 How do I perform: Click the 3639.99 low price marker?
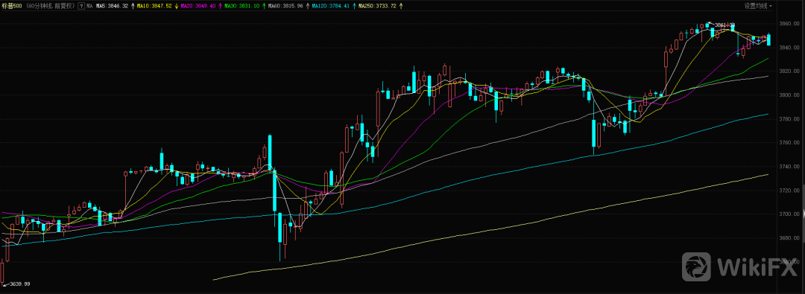tap(20, 284)
